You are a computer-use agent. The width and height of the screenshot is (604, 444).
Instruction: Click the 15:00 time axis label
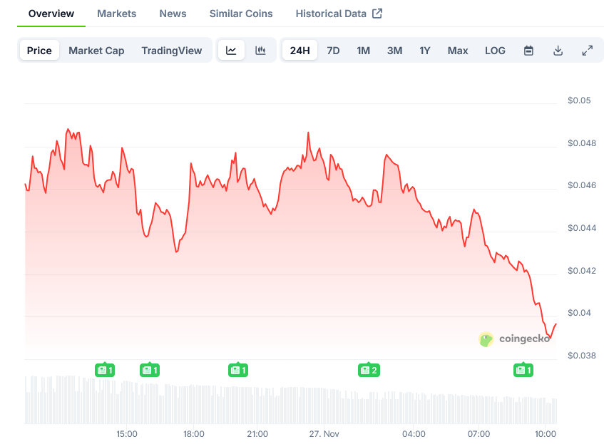[x=127, y=434]
